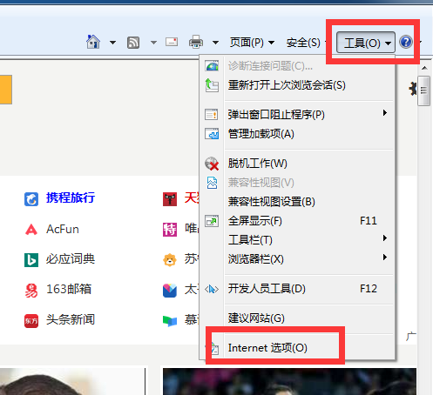Click the blue Help question mark icon
Viewport: 433px width, 395px height.
[406, 42]
